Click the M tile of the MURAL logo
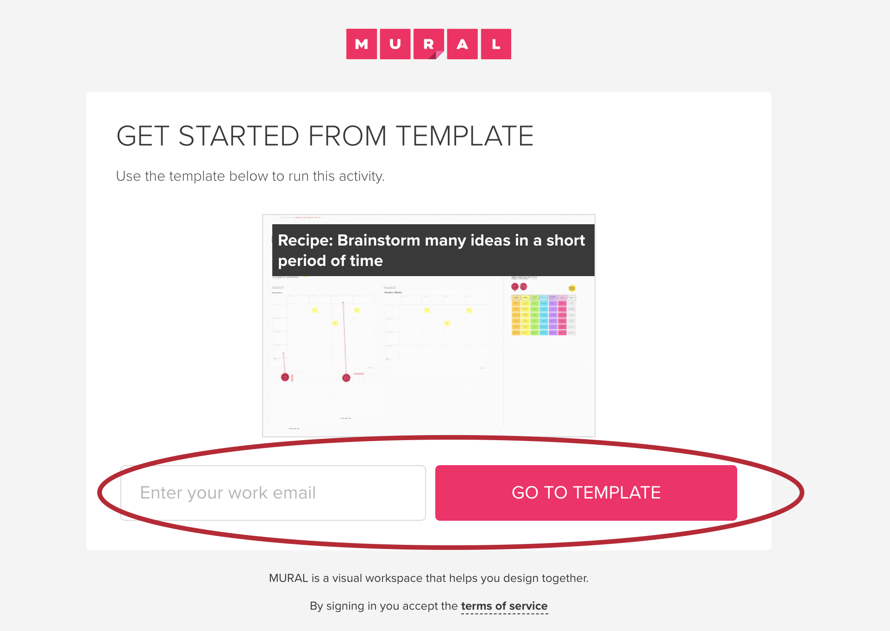The height and width of the screenshot is (631, 890). coord(362,44)
